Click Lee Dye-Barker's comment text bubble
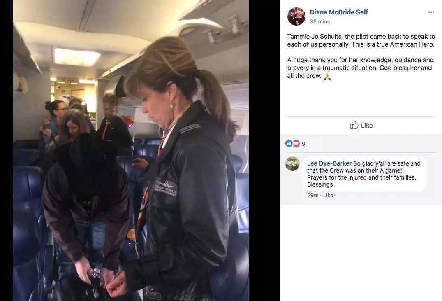Screen dimensions: 442x301 click(x=365, y=174)
